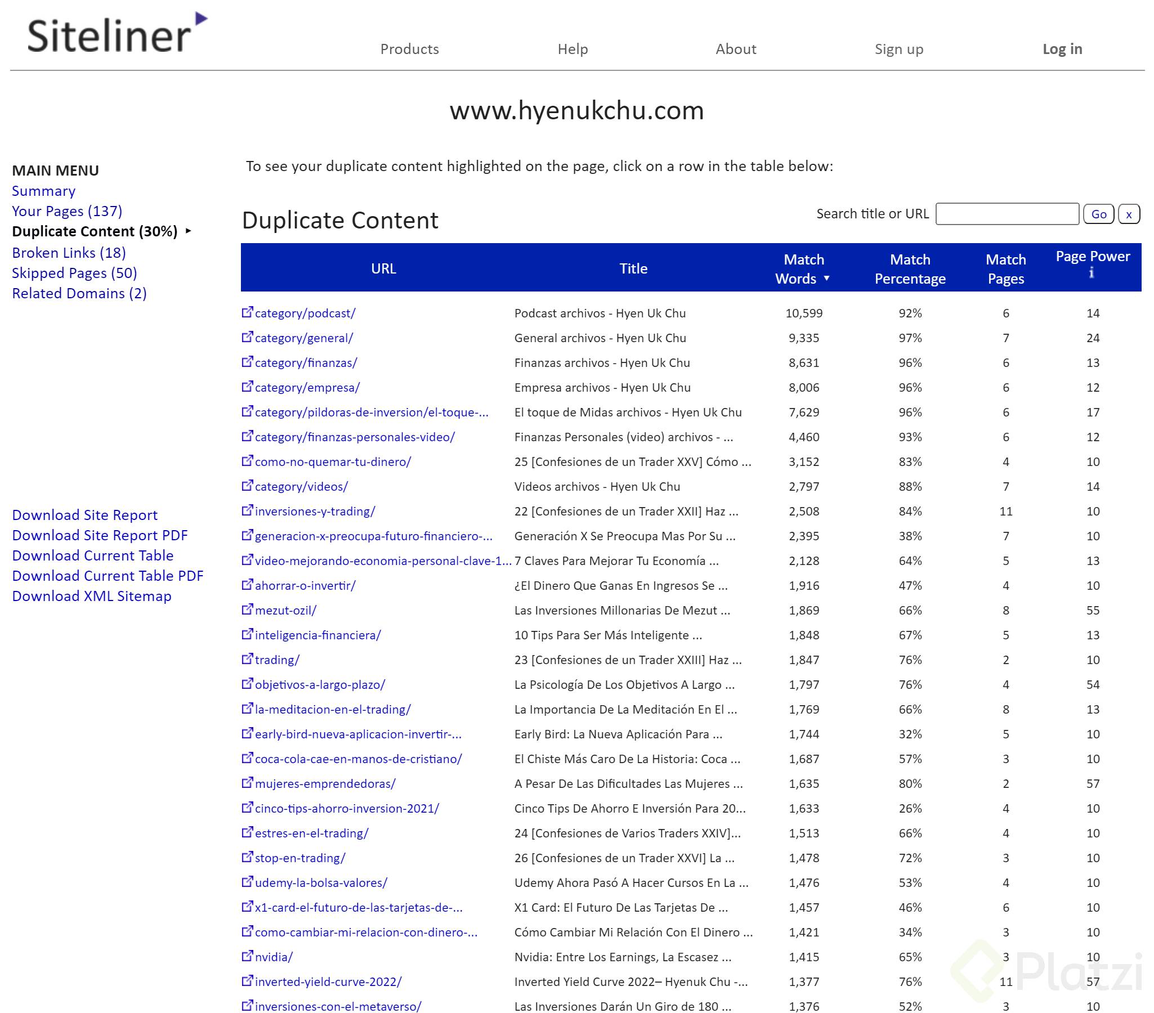The image size is (1154, 1013).
Task: Open external link icon for inteligencia-financiera/
Action: point(247,634)
